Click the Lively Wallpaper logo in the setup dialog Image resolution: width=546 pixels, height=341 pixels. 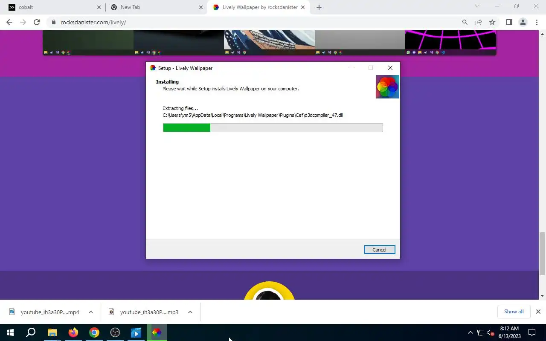click(387, 87)
